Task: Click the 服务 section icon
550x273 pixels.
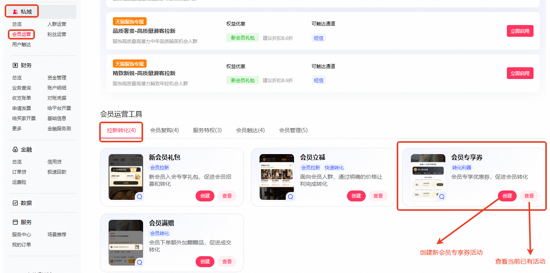Action: (15, 222)
